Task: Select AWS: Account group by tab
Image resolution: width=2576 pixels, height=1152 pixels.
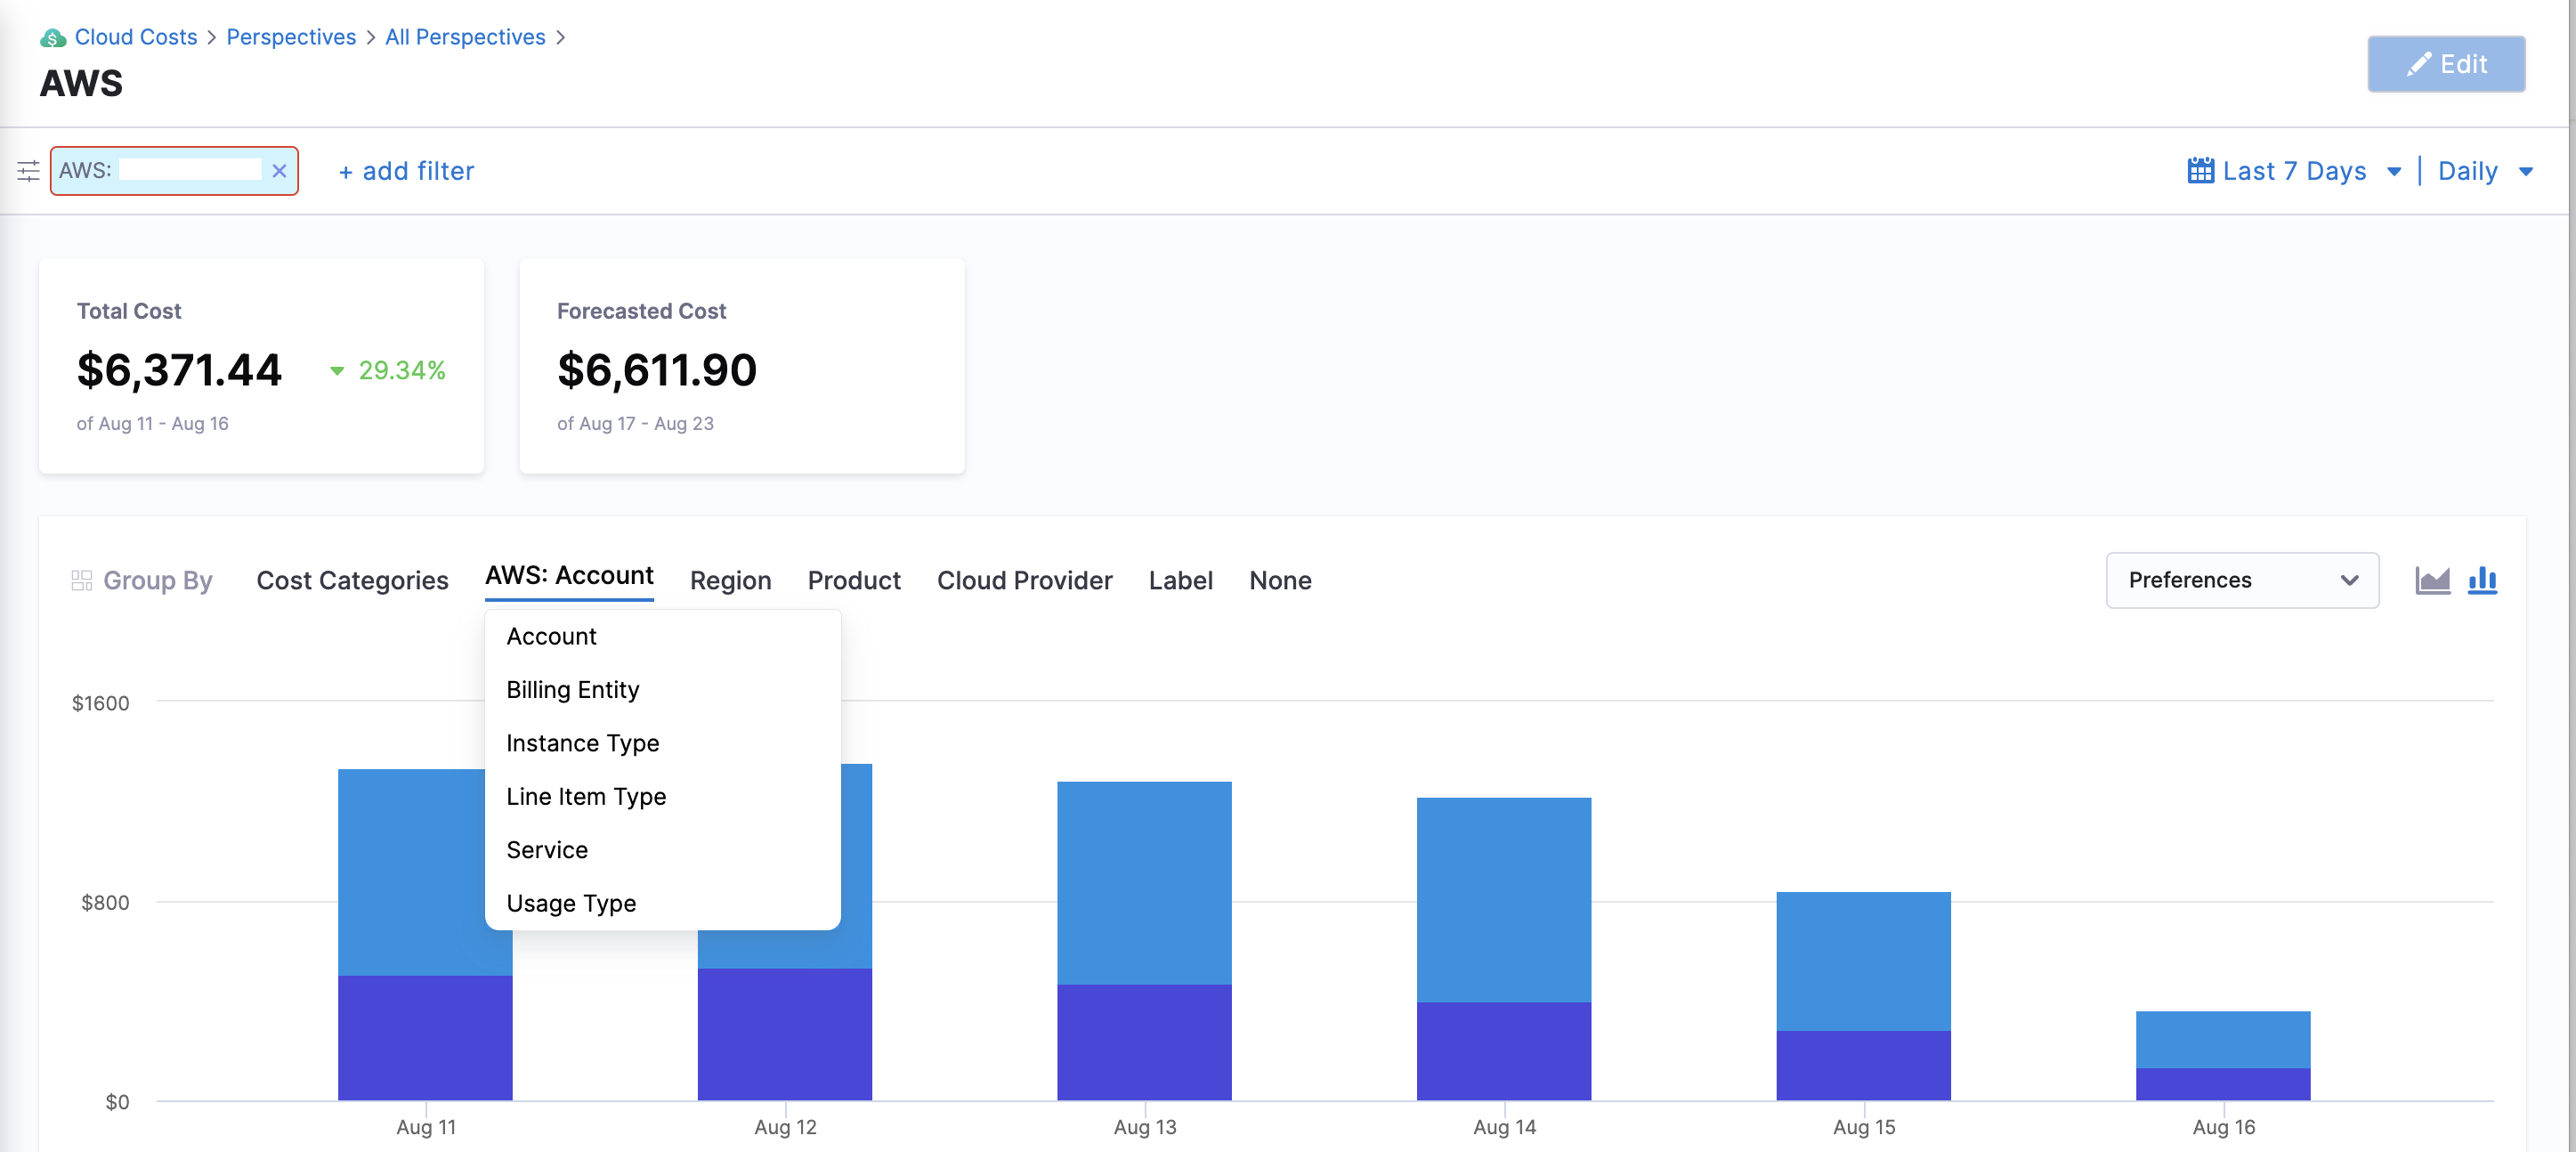Action: [569, 576]
